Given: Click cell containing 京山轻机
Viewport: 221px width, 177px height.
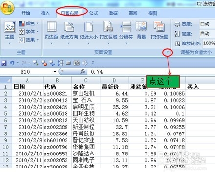Looking at the screenshot, I should click(86, 93).
